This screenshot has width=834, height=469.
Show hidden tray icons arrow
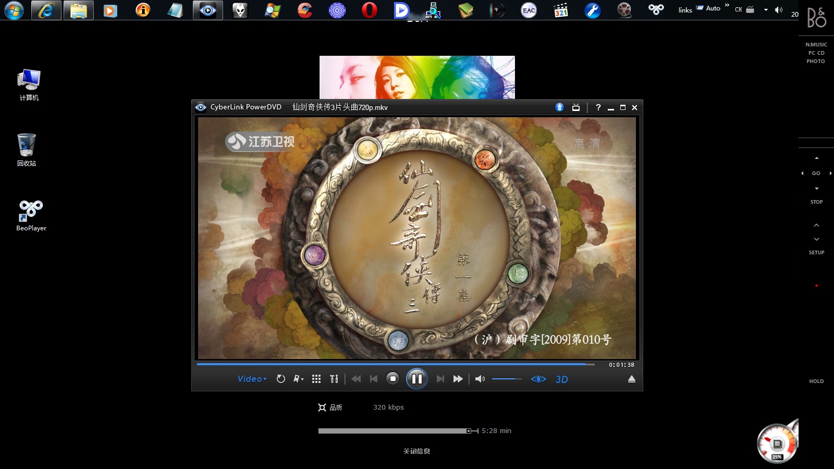click(766, 10)
